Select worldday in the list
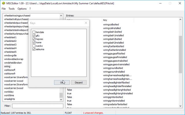The height and width of the screenshot is (115, 185). (x=9, y=92)
